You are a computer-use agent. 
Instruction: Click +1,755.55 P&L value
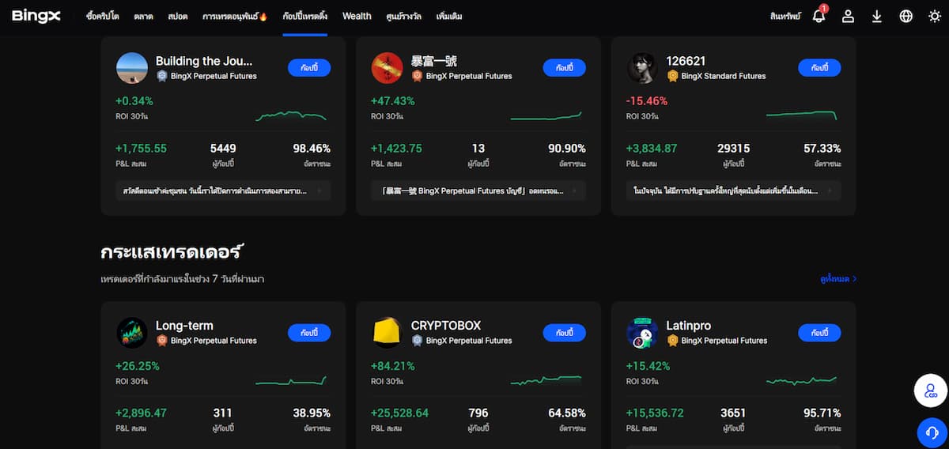click(142, 149)
